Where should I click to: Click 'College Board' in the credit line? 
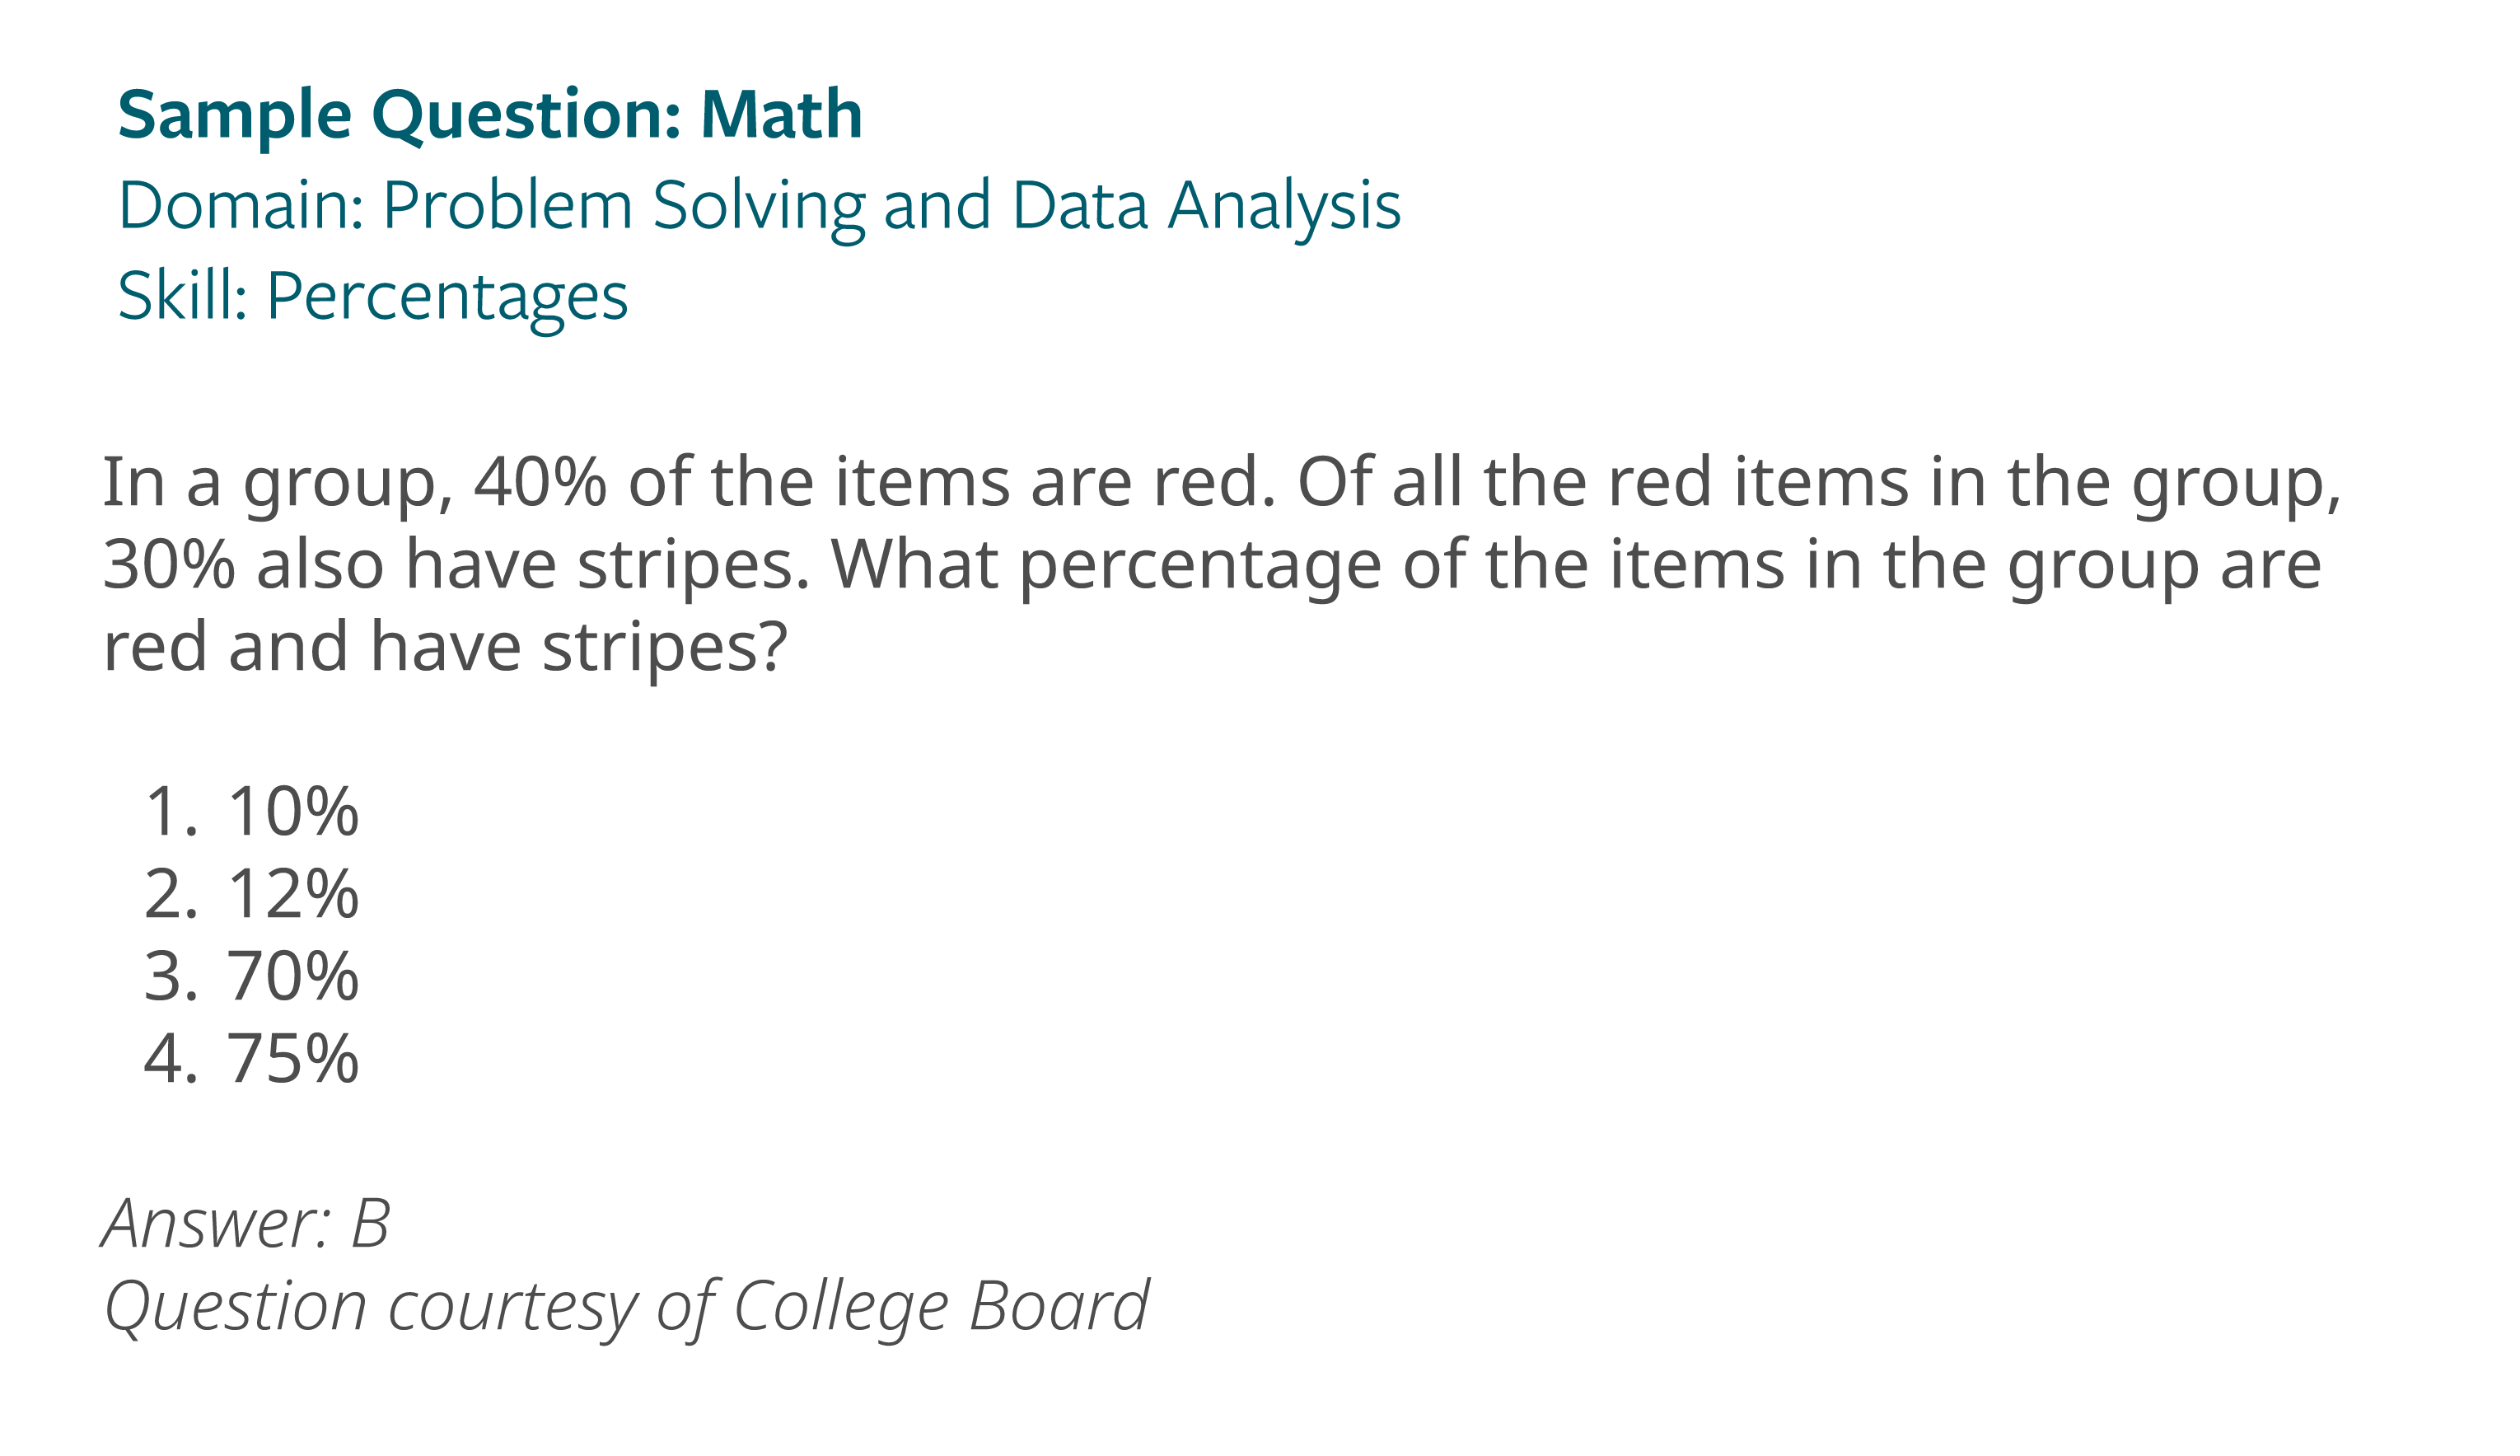[942, 1306]
